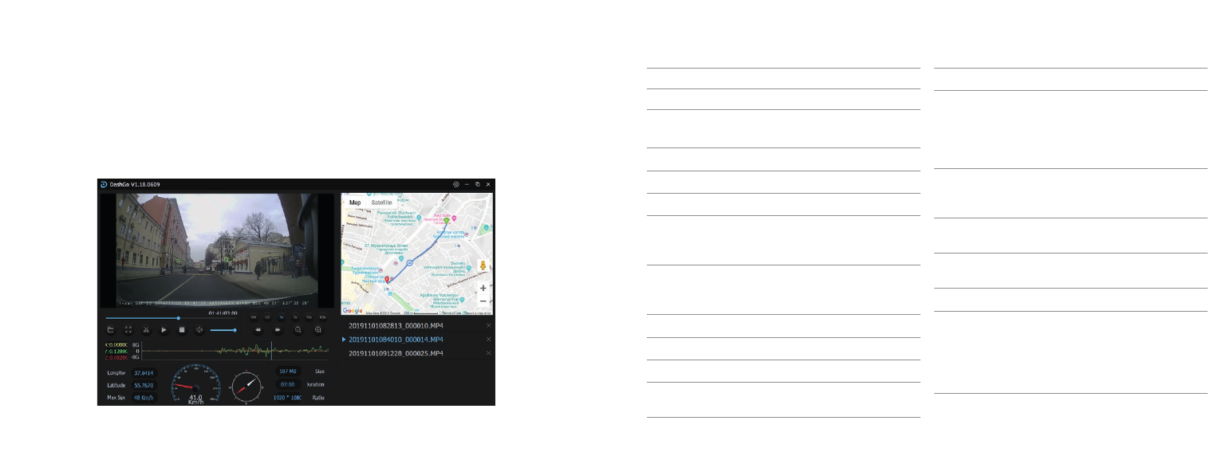Play the dashcam video

pyautogui.click(x=164, y=329)
